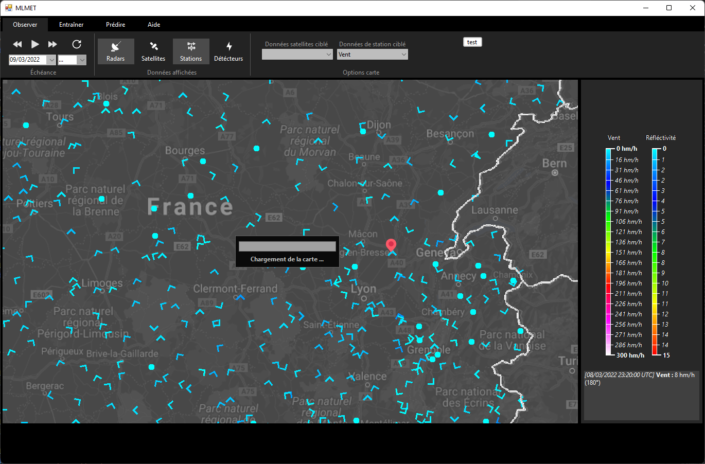Switch to the Entraîner tab
The height and width of the screenshot is (464, 705).
(71, 25)
